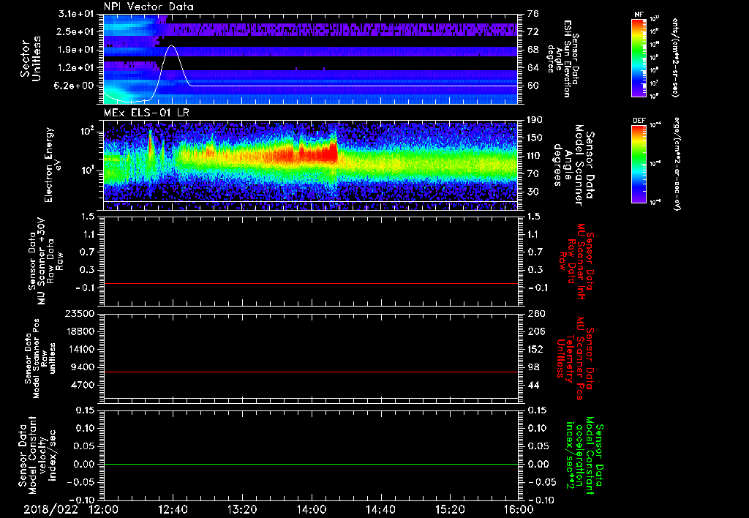
Task: Click the "190" scanner angle tick label
Action: click(x=535, y=120)
